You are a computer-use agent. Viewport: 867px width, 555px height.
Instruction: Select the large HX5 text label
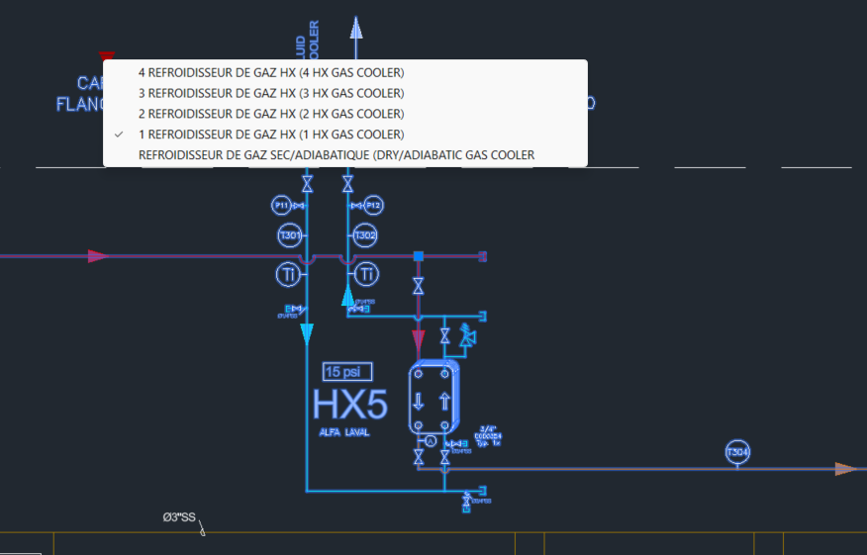(x=350, y=404)
